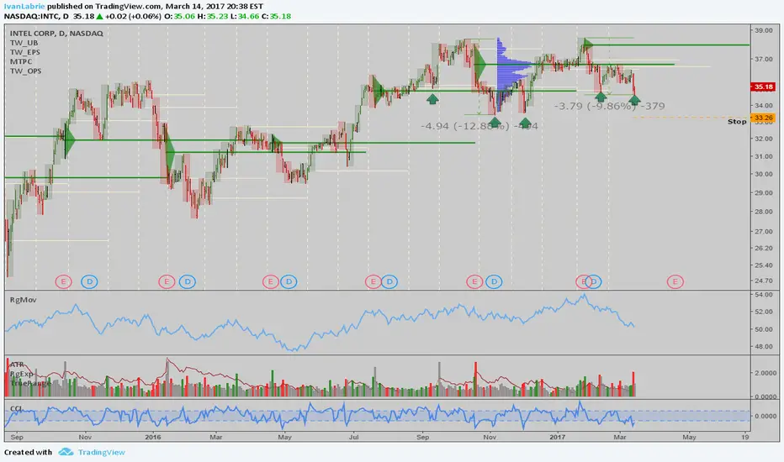The width and height of the screenshot is (784, 462).
Task: Select the MTPC indicator label
Action: (x=21, y=61)
